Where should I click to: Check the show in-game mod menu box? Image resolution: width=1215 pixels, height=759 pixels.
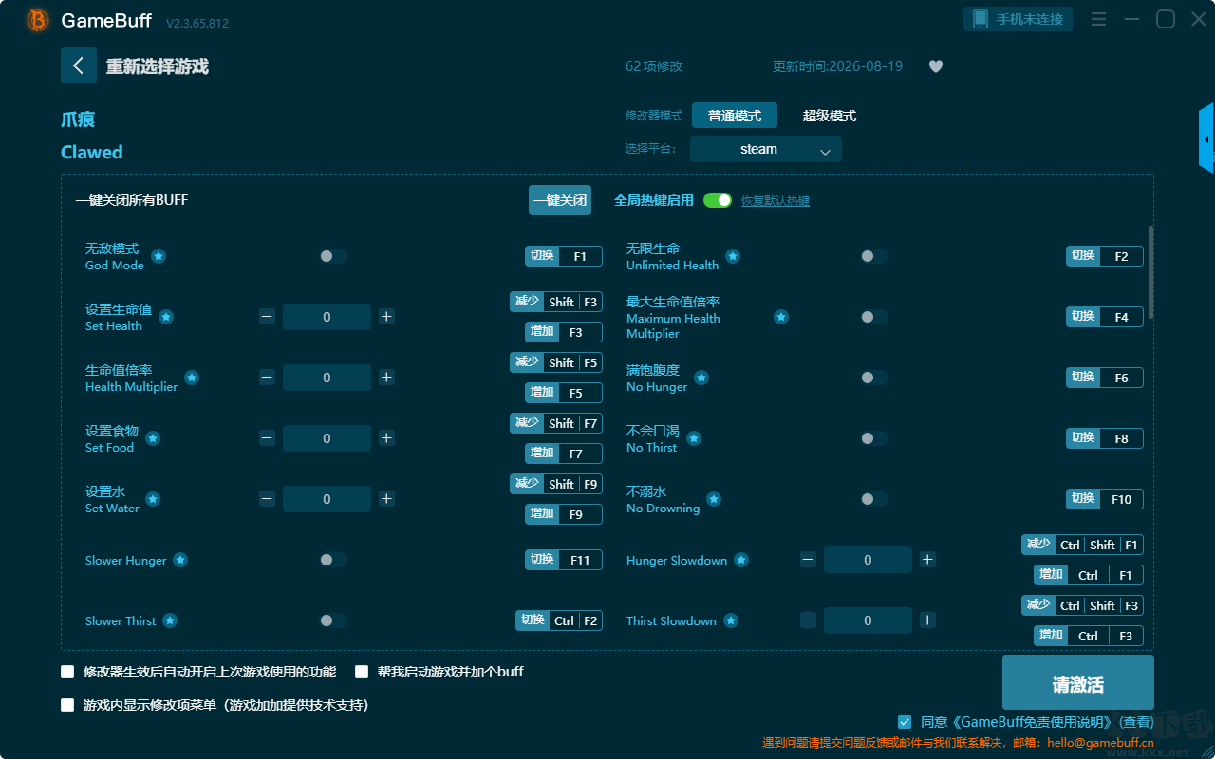click(x=67, y=705)
